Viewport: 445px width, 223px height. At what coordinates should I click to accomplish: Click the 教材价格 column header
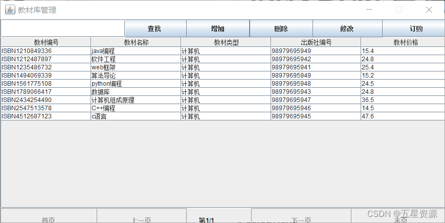pyautogui.click(x=403, y=42)
